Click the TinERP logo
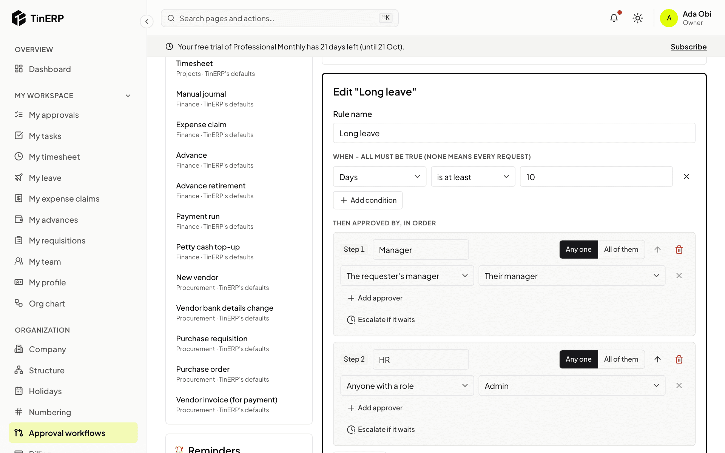 pyautogui.click(x=38, y=18)
